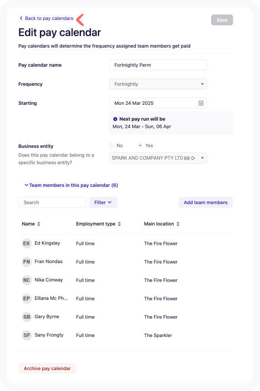Image resolution: width=260 pixels, height=391 pixels.
Task: Click the Next pay run date range text
Action: point(142,127)
